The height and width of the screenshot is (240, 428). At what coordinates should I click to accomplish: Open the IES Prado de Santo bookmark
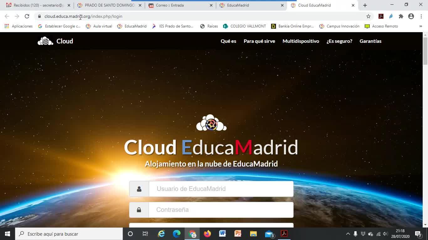pos(173,26)
